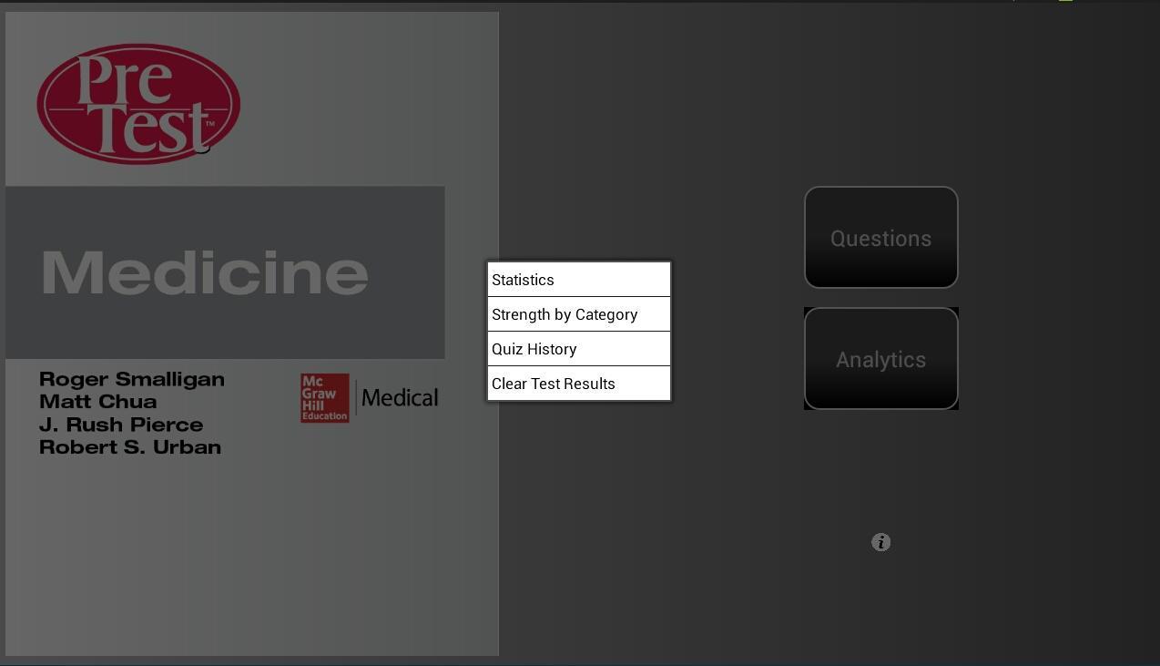
Task: Click the McGraw Hill Education logo
Action: click(x=325, y=398)
